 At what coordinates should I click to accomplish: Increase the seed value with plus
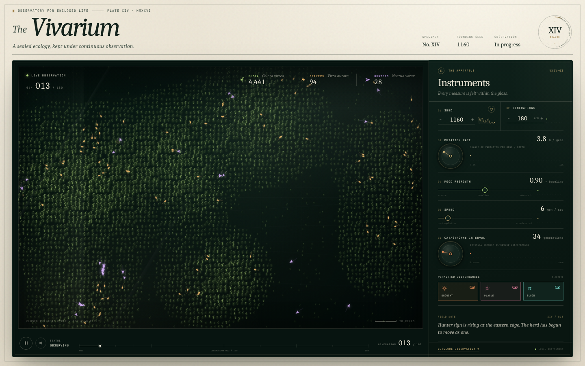472,120
